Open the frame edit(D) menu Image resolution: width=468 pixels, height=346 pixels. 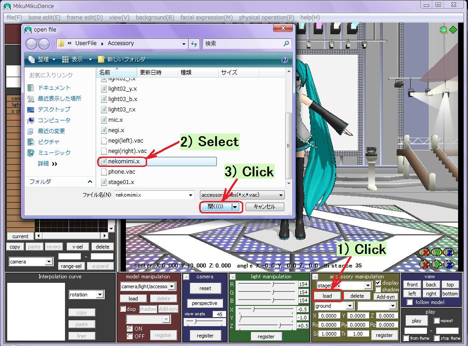point(84,17)
